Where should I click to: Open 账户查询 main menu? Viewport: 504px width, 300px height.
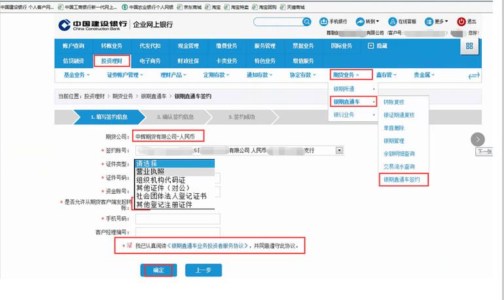[73, 46]
